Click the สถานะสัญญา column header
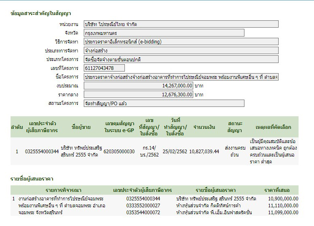 pos(234,127)
